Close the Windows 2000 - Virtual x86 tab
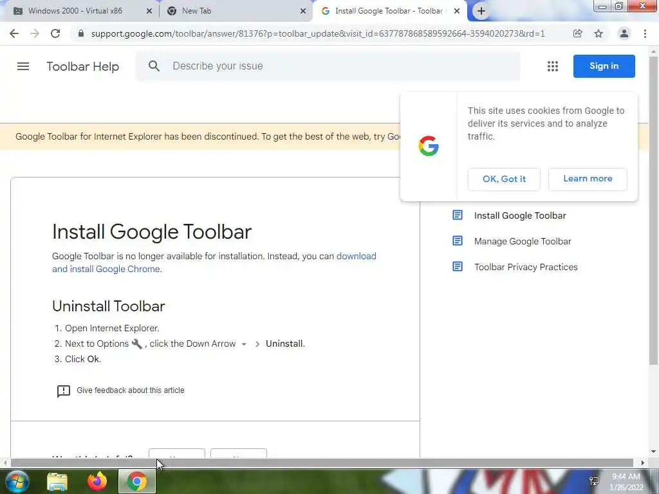Image resolution: width=659 pixels, height=494 pixels. click(149, 11)
